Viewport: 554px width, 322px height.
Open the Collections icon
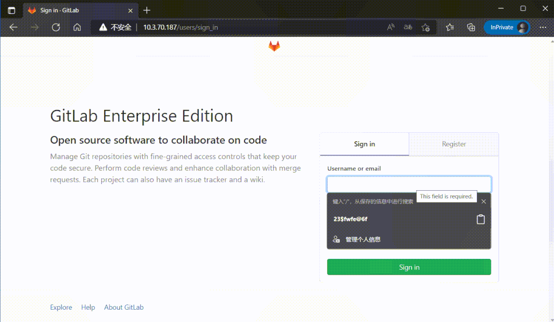pos(471,27)
